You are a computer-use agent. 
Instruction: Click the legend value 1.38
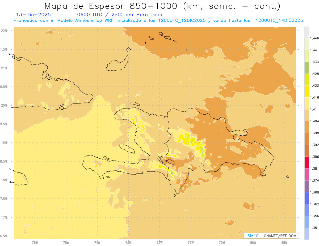pyautogui.click(x=314, y=169)
